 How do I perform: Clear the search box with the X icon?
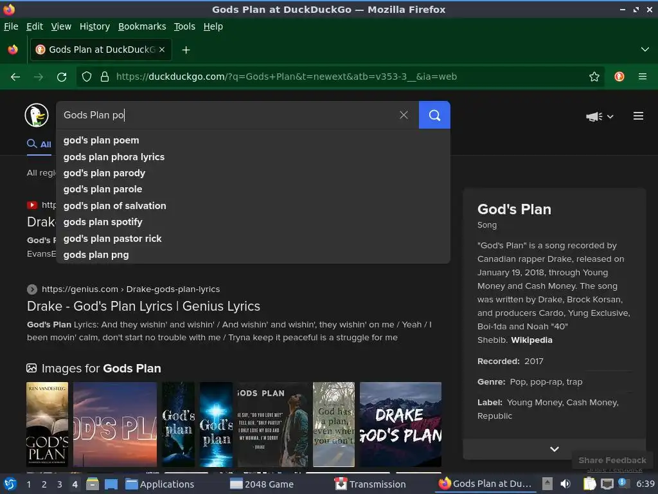click(x=404, y=115)
